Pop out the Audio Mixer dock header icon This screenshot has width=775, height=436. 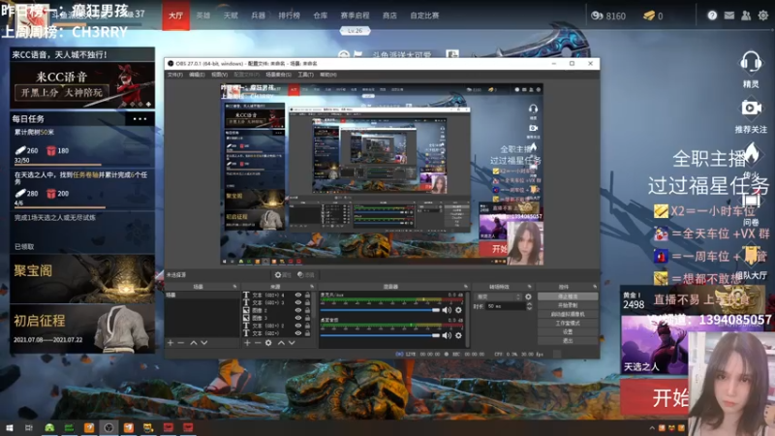point(466,287)
